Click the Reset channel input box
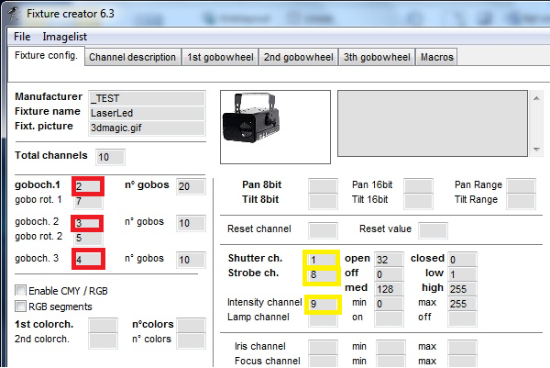 pos(324,229)
